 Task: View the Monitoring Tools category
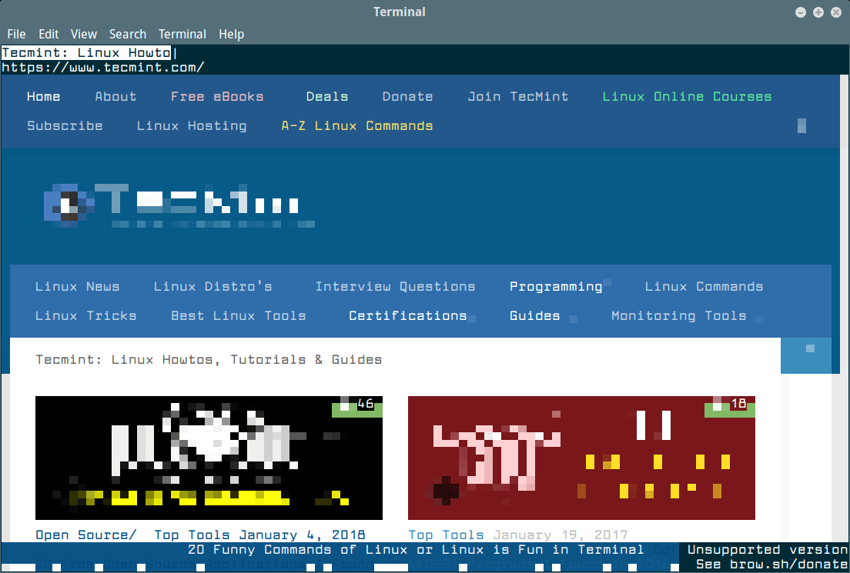click(678, 315)
